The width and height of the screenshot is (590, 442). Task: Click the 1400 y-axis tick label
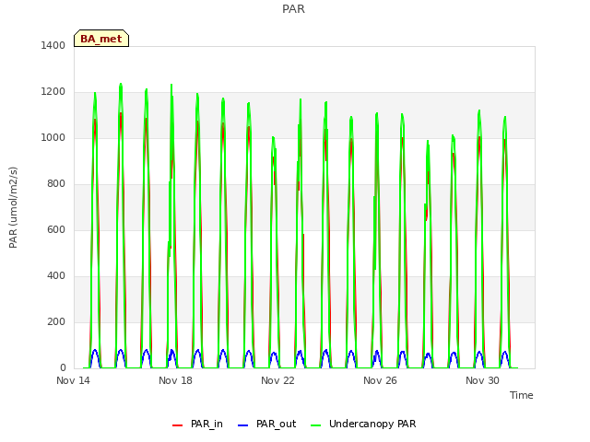[x=53, y=45]
